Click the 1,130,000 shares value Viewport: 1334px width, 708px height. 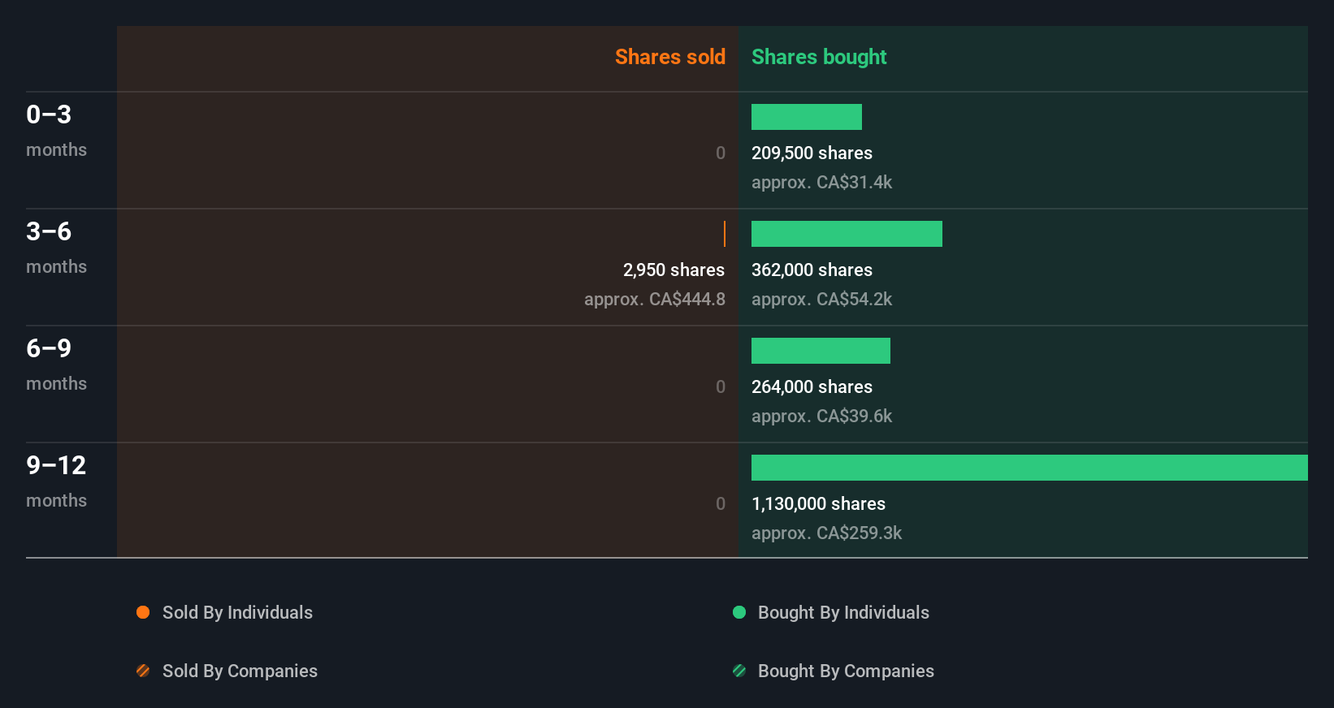(818, 504)
